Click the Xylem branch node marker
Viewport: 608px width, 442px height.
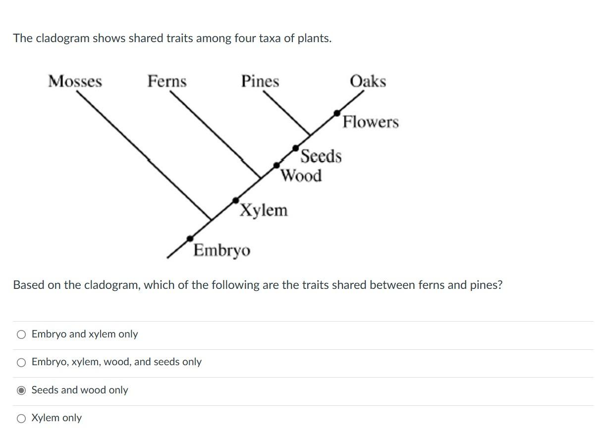click(x=235, y=199)
